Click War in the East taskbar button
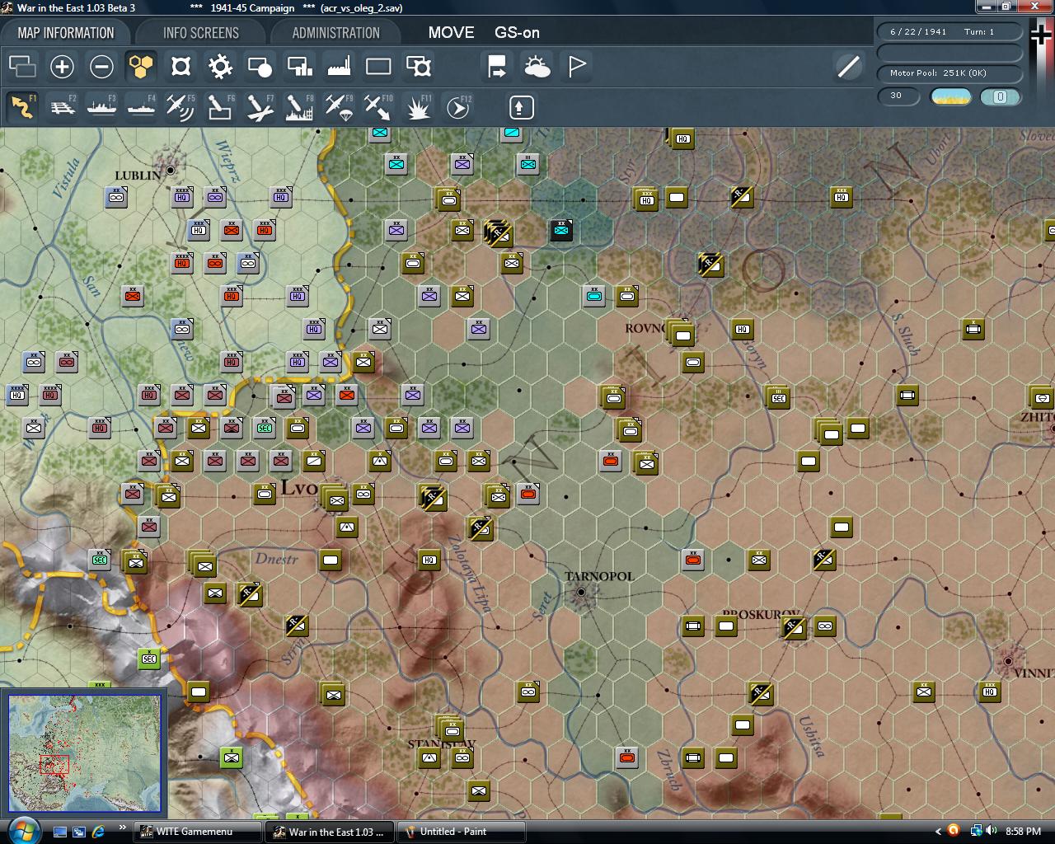The image size is (1055, 844). click(331, 832)
